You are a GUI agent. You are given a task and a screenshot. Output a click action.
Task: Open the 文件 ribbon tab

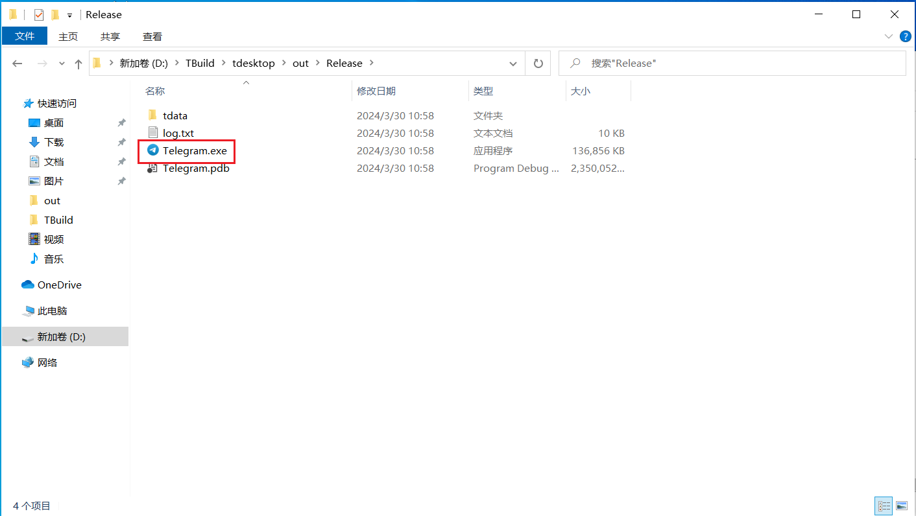[25, 36]
